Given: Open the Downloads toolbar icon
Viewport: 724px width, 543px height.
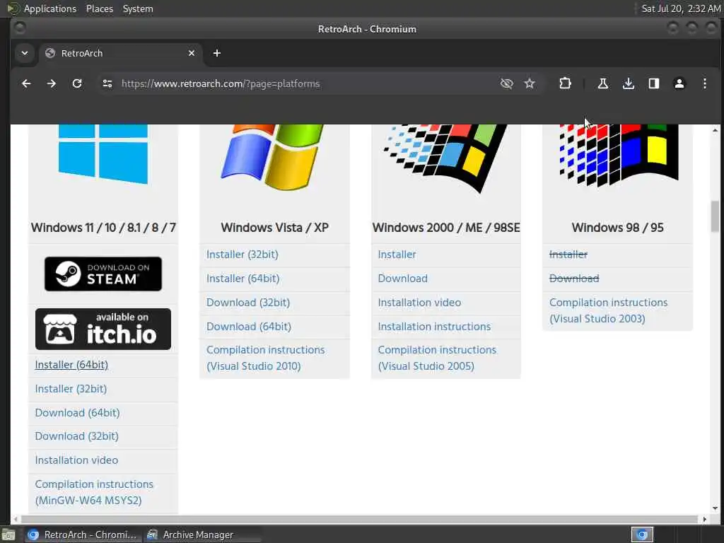Looking at the screenshot, I should pos(628,83).
